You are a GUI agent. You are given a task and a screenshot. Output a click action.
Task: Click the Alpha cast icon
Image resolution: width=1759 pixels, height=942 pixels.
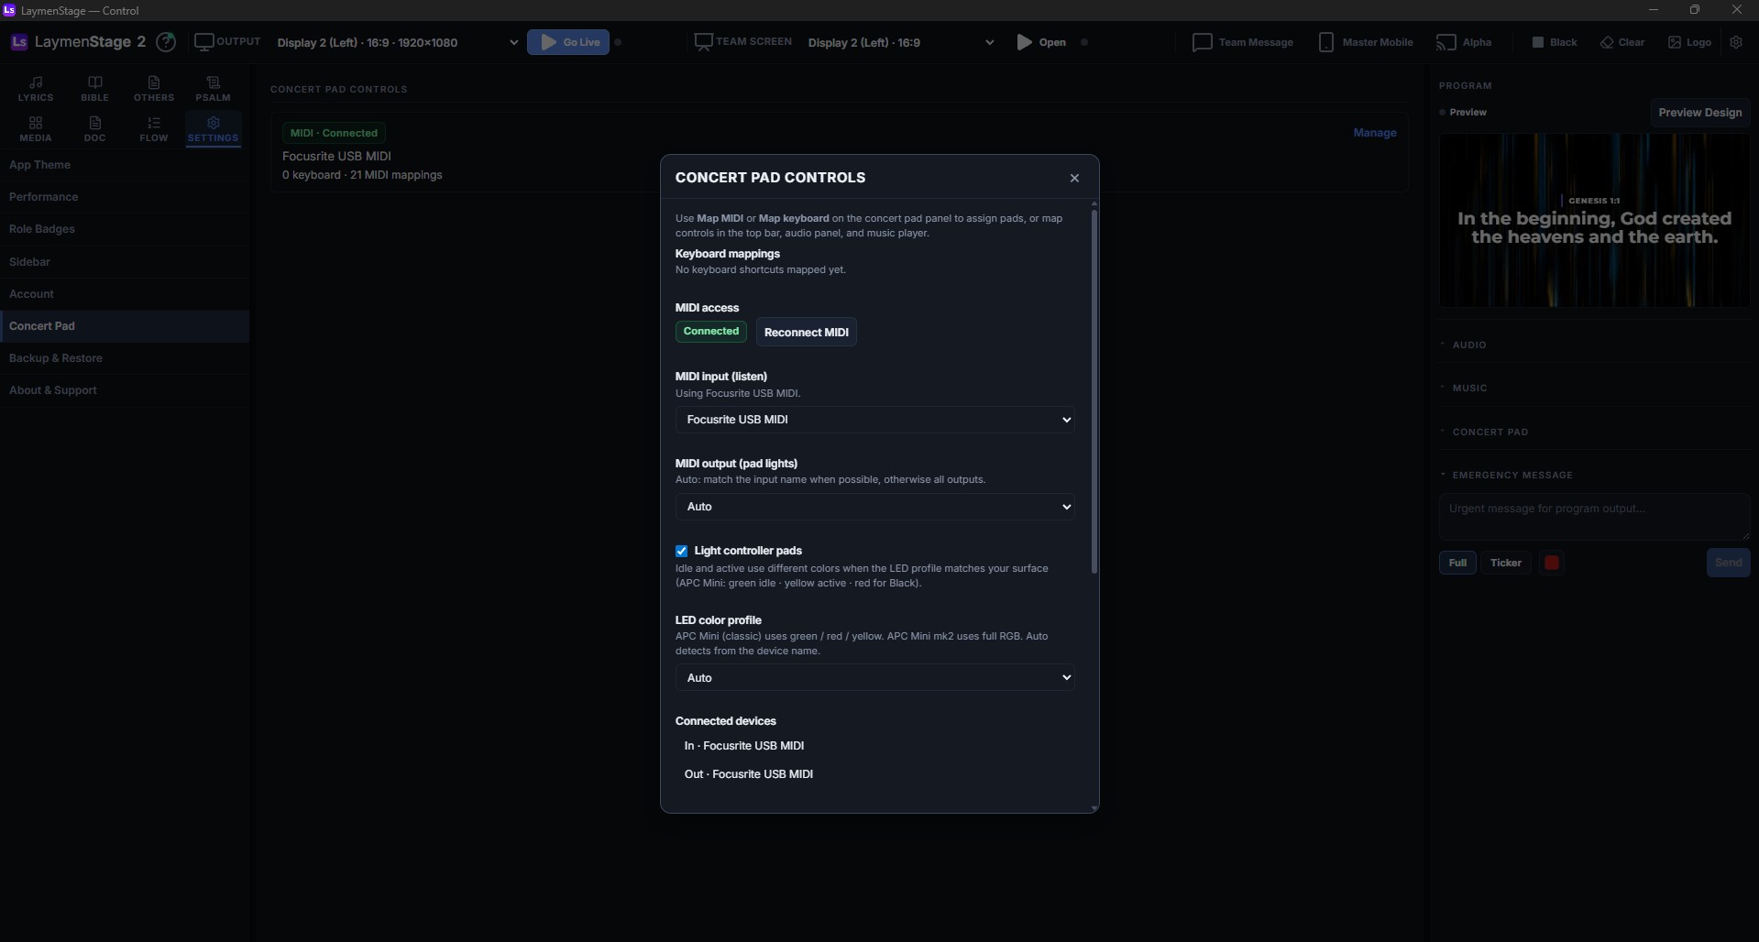(x=1446, y=42)
